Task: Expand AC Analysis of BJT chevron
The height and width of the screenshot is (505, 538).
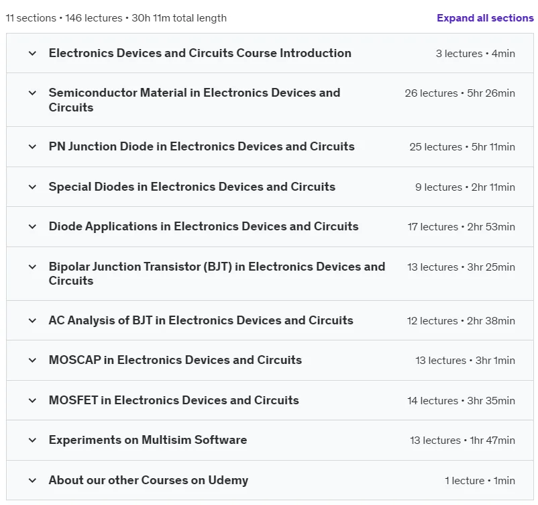Action: pos(32,320)
